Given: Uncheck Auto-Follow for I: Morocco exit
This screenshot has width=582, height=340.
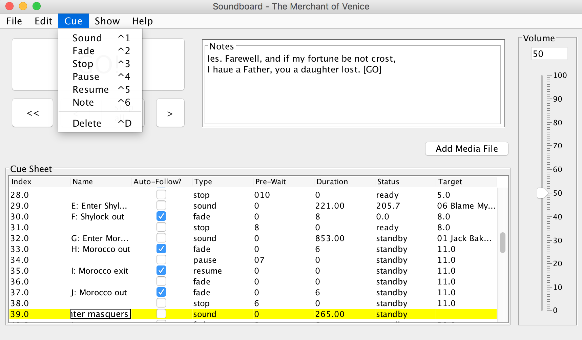Looking at the screenshot, I should 161,270.
